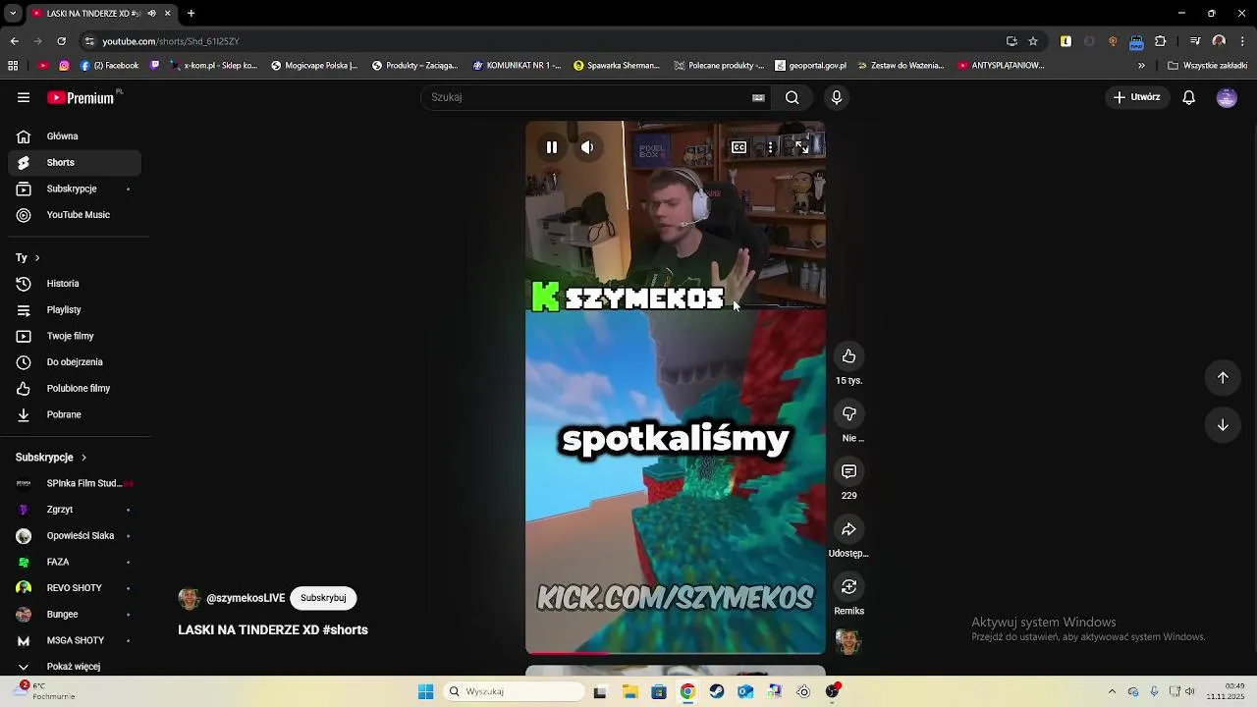Subscribe to szymekosLIVE via Subskrybuj
This screenshot has width=1257, height=707.
point(323,598)
